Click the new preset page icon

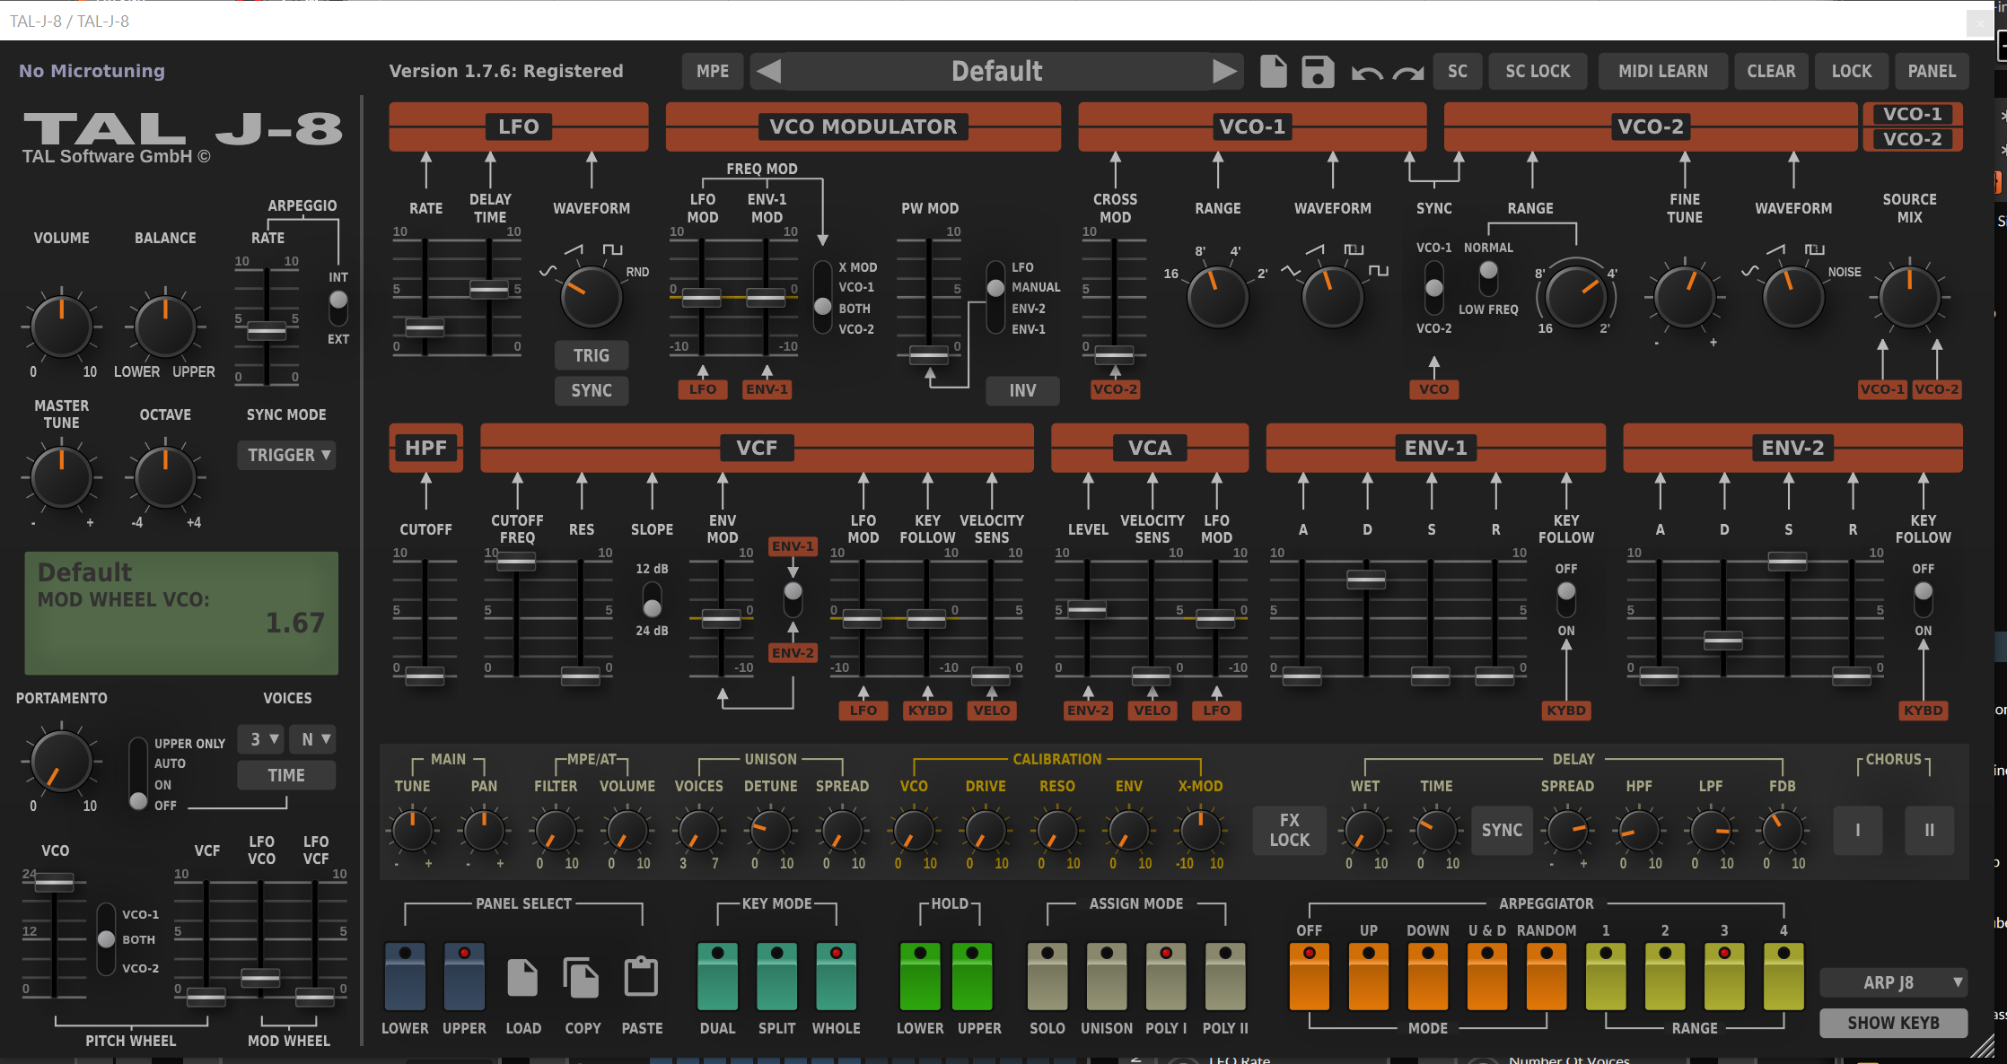click(1273, 71)
